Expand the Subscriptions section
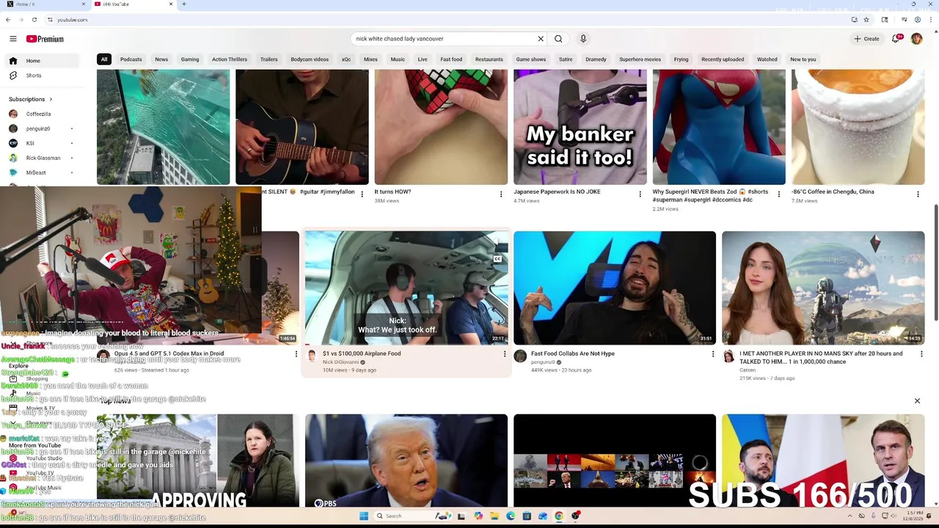939x528 pixels. pyautogui.click(x=31, y=99)
